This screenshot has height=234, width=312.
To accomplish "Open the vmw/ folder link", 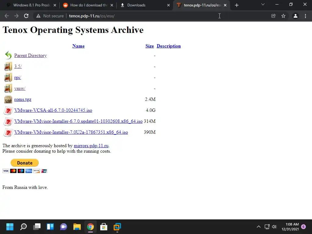I will tap(20, 88).
